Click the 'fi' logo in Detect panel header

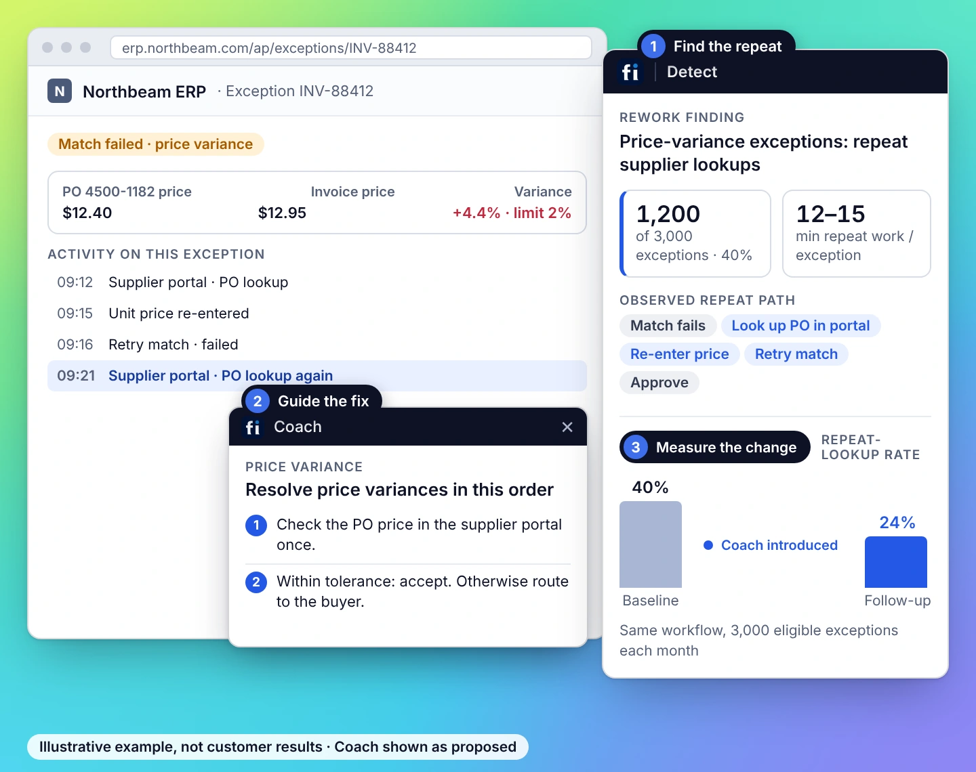click(x=630, y=72)
